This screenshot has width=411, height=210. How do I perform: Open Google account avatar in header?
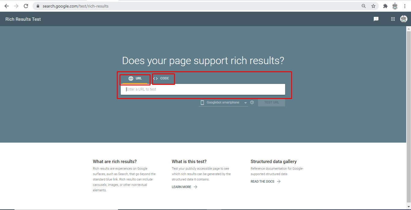[403, 19]
